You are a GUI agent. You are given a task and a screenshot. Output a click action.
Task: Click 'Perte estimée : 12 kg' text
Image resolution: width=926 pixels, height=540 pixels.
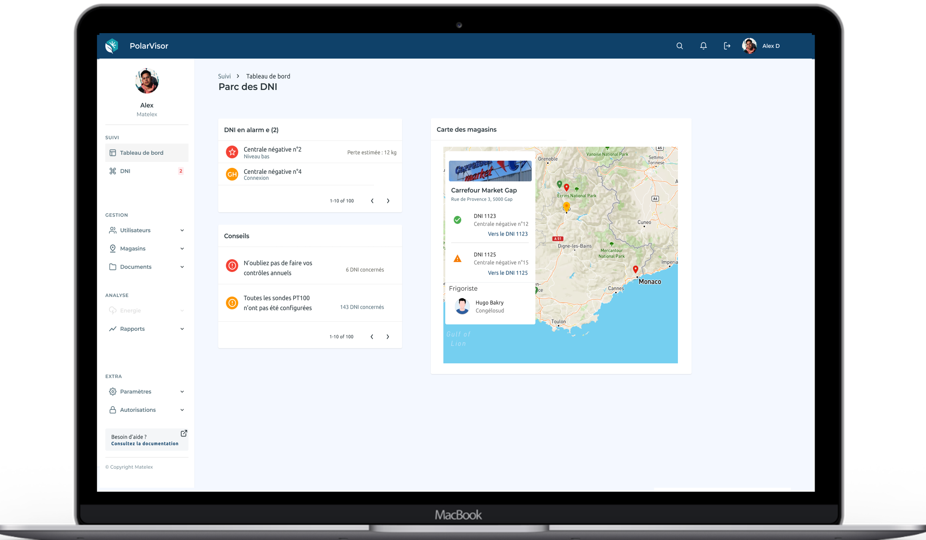click(372, 152)
